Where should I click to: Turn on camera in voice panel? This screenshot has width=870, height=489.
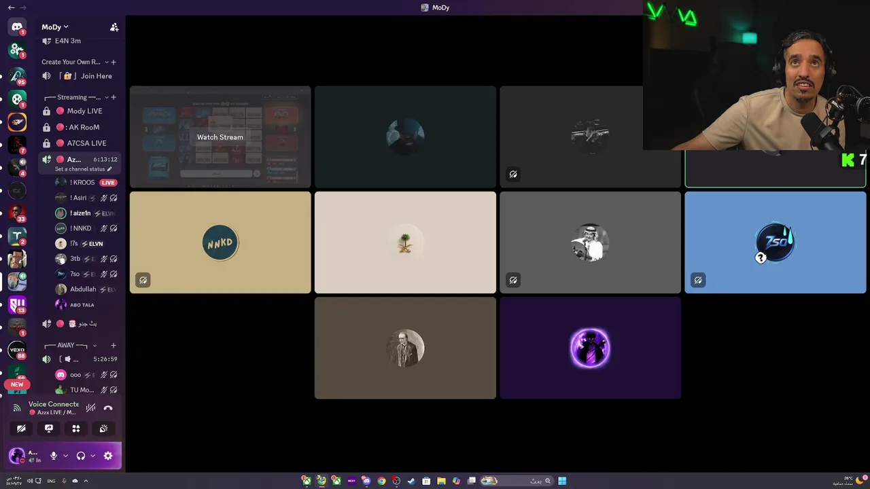[21, 429]
